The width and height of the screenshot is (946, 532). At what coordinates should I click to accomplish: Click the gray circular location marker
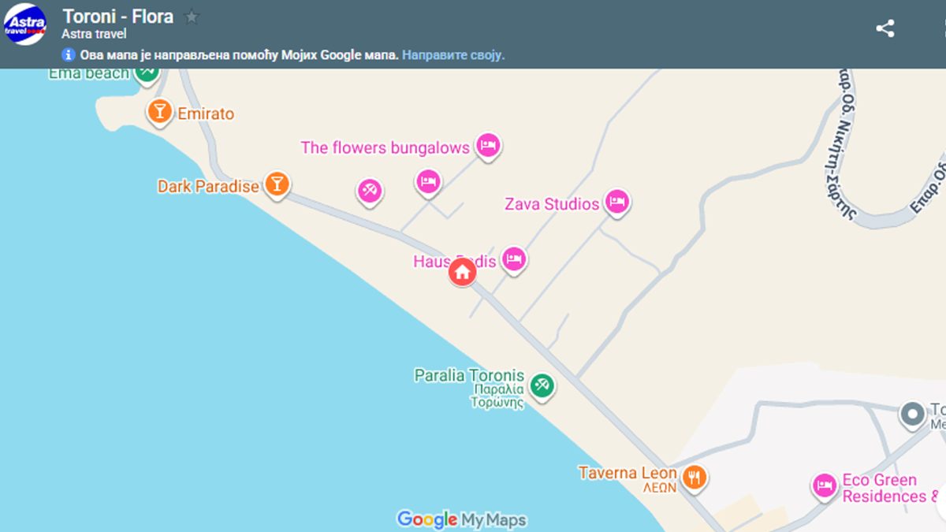tap(913, 413)
